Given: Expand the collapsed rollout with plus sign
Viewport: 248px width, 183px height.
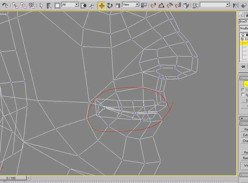Looking at the screenshot, I should 242,118.
